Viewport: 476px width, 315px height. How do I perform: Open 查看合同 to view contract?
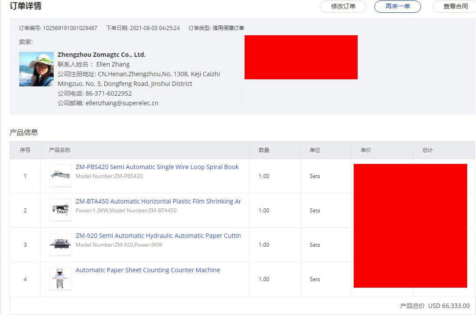(455, 7)
